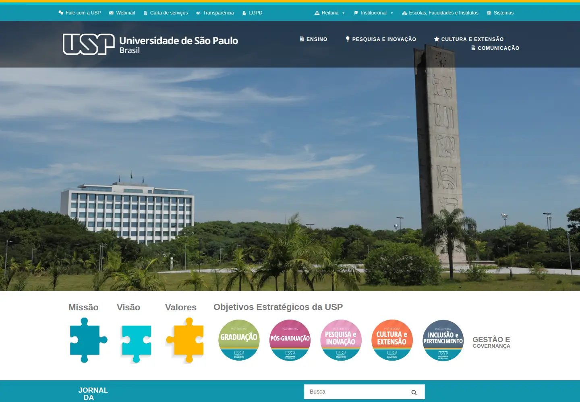
Task: Select the orange Cultura e Extensão badge
Action: click(x=392, y=340)
